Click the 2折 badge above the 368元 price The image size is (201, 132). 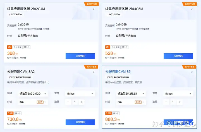click(9, 47)
